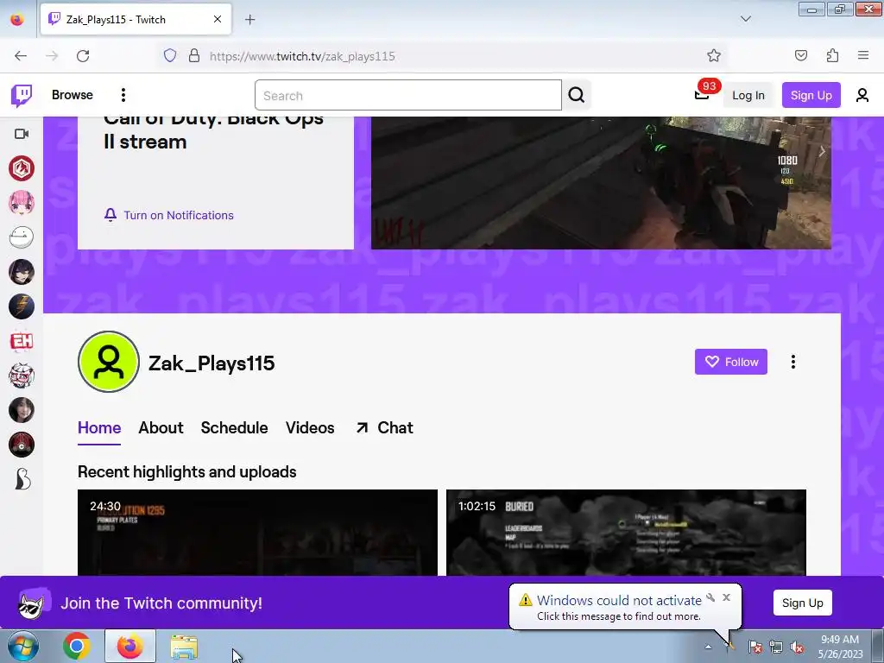Open the wrench icon in activation balloon
This screenshot has height=663, width=884.
click(x=710, y=597)
